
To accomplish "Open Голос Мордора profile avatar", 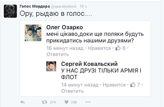I will point(10,11).
